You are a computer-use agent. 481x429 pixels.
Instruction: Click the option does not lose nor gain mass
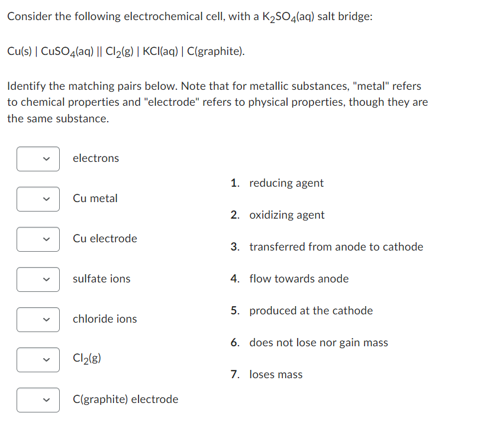pyautogui.click(x=318, y=343)
